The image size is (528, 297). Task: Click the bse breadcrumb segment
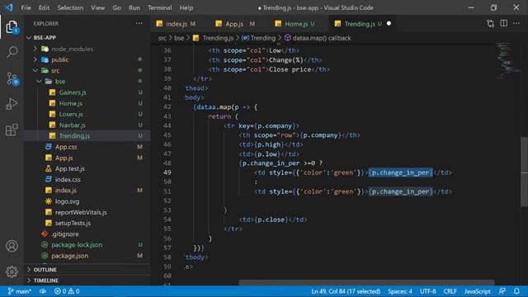coord(179,38)
